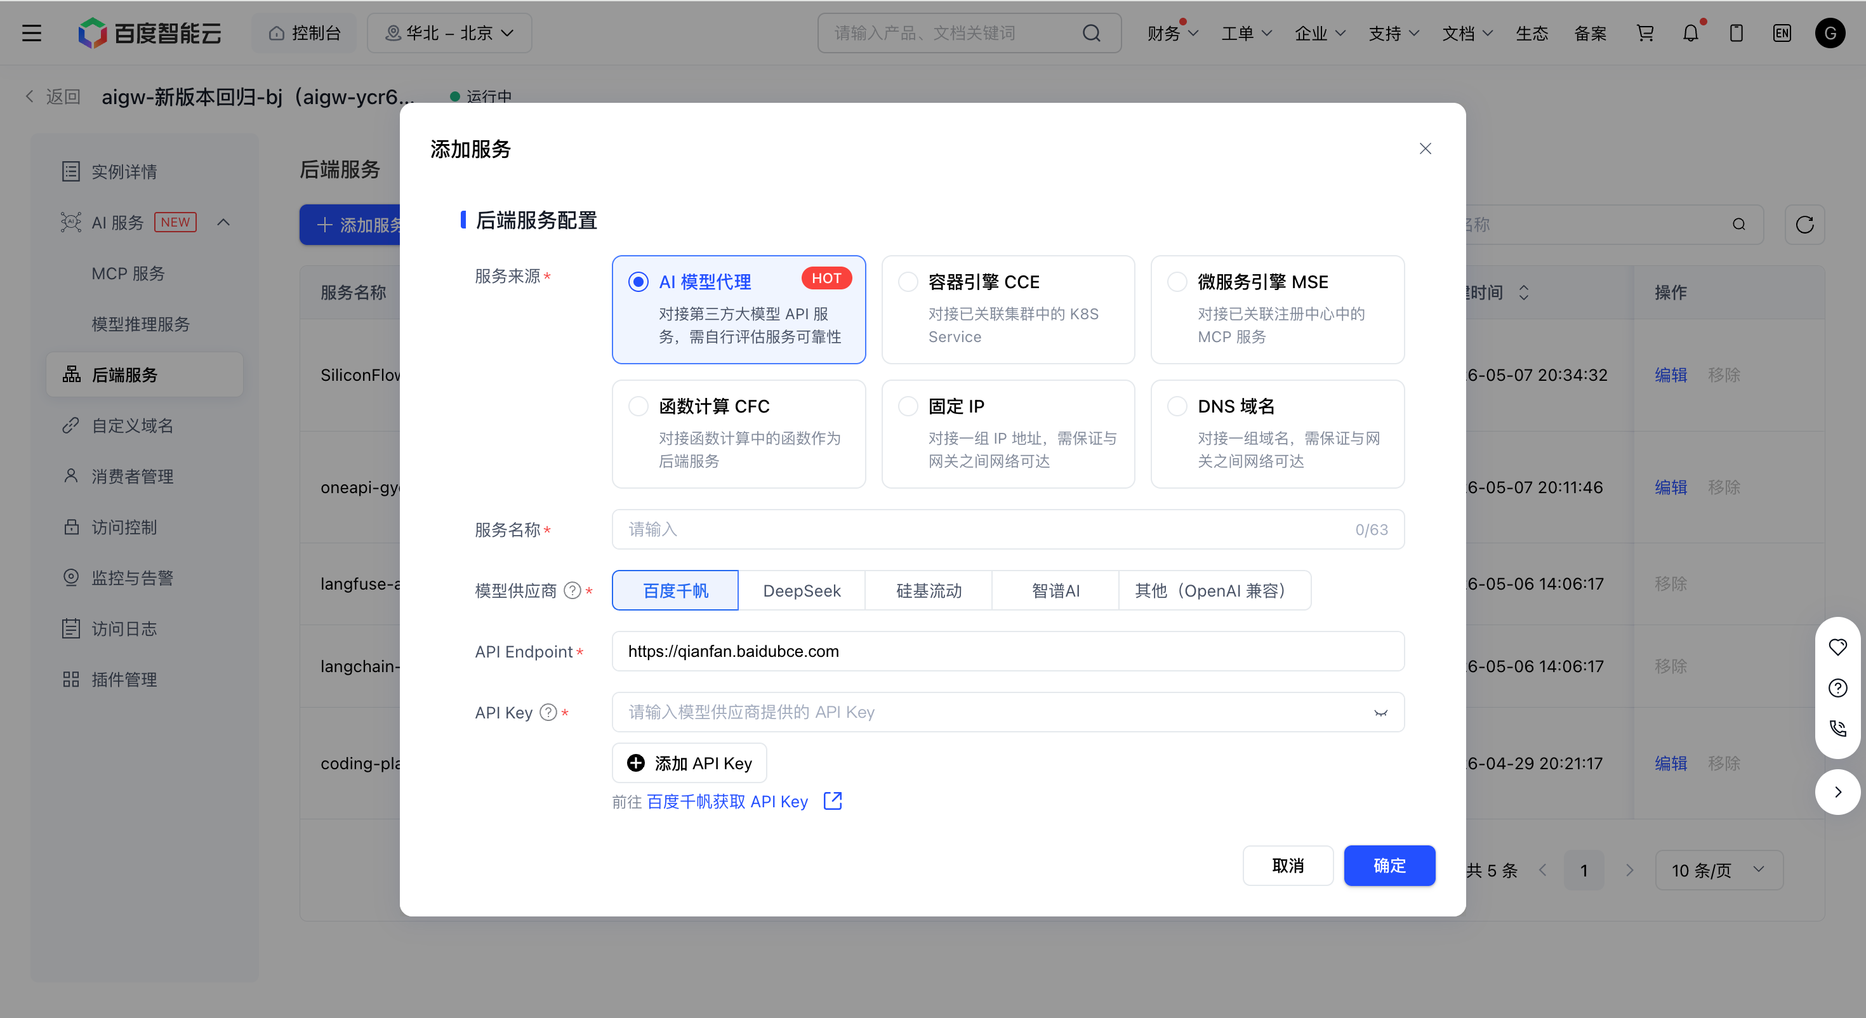Click the 取消 button
1866x1018 pixels.
[x=1288, y=865]
